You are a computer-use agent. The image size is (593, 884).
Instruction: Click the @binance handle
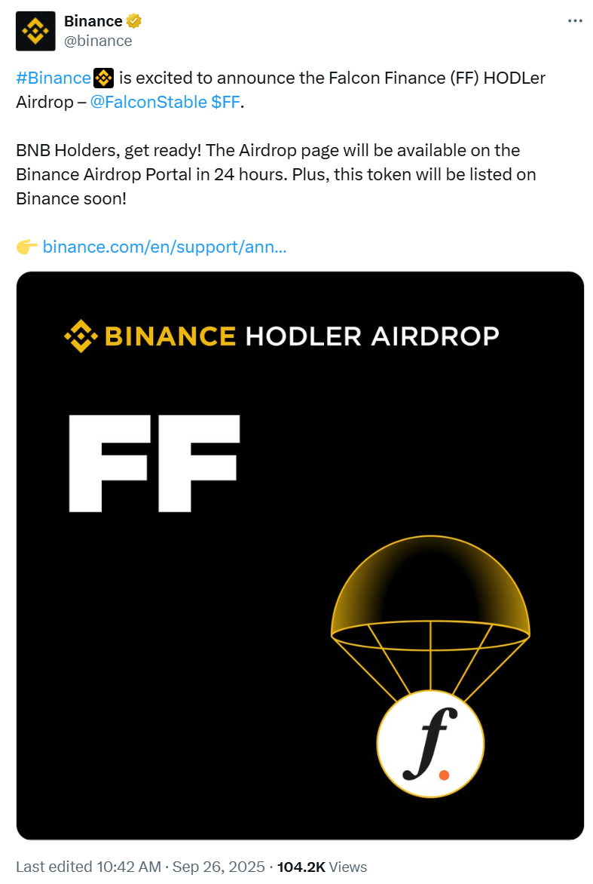98,41
